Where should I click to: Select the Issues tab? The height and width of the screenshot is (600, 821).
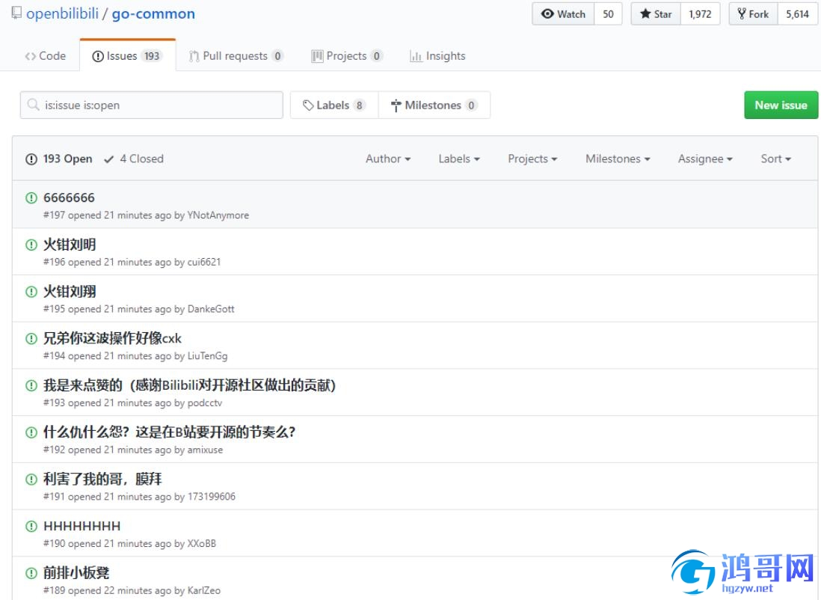(128, 55)
